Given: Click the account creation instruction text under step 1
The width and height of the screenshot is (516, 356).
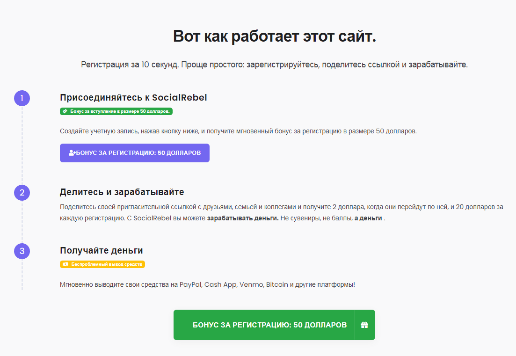Looking at the screenshot, I should 238,131.
